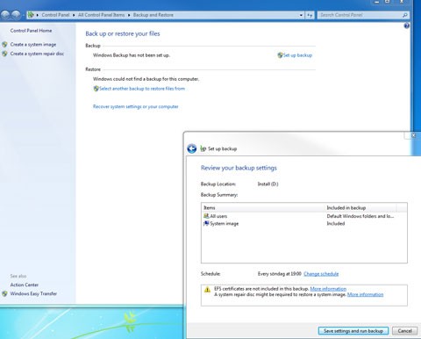Image resolution: width=421 pixels, height=339 pixels.
Task: Click Install (D:) backup location text
Action: 268,184
